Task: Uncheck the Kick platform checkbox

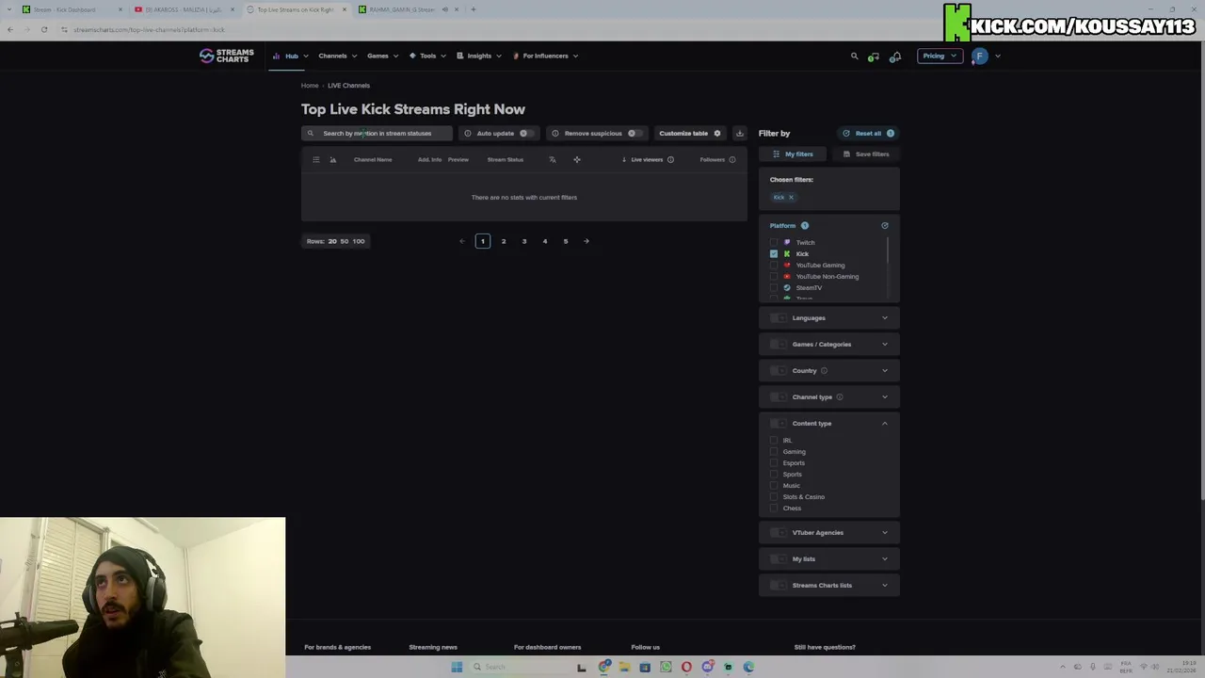Action: [x=774, y=253]
